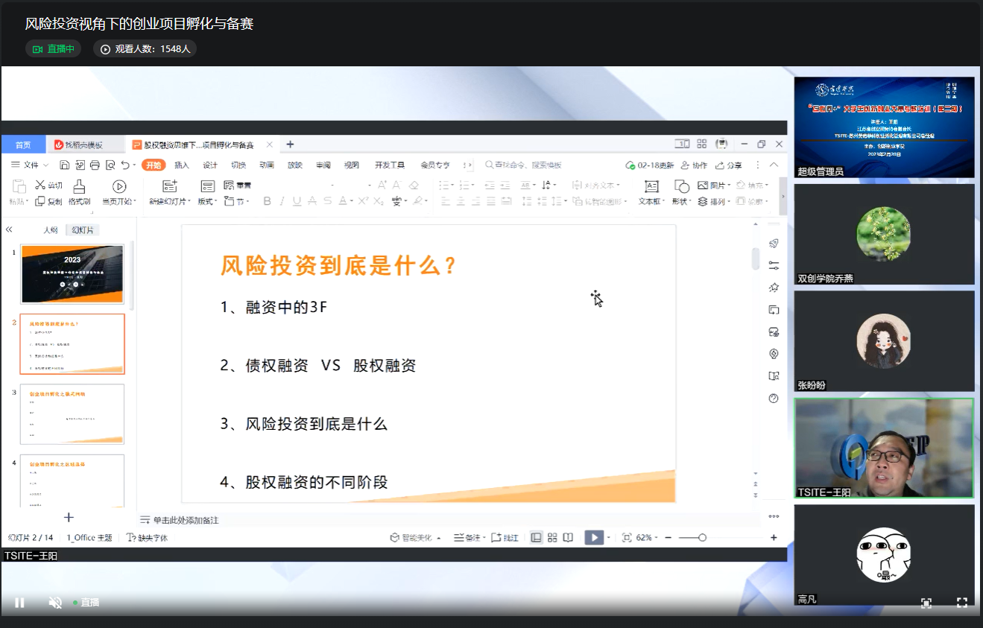Select the rocket icon in right sidebar
The height and width of the screenshot is (628, 983).
[x=774, y=244]
